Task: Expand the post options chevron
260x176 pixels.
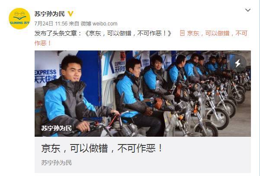Action: (x=248, y=10)
